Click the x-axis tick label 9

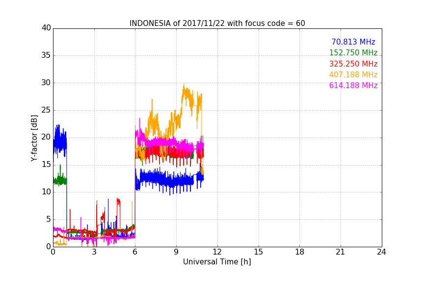pyautogui.click(x=176, y=252)
